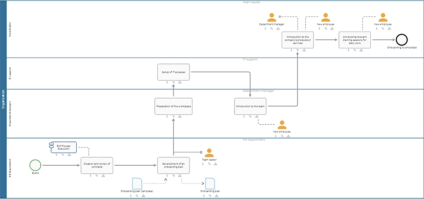The image size is (424, 199).
Task: Select New employee role linked to training sessions task
Action: point(383,17)
